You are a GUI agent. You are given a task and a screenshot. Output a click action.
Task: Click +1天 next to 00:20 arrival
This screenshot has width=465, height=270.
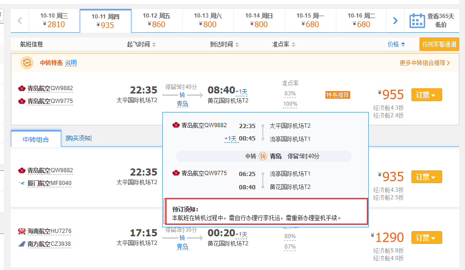(242, 235)
